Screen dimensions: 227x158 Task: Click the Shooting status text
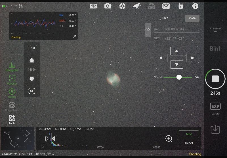[x=195, y=154]
